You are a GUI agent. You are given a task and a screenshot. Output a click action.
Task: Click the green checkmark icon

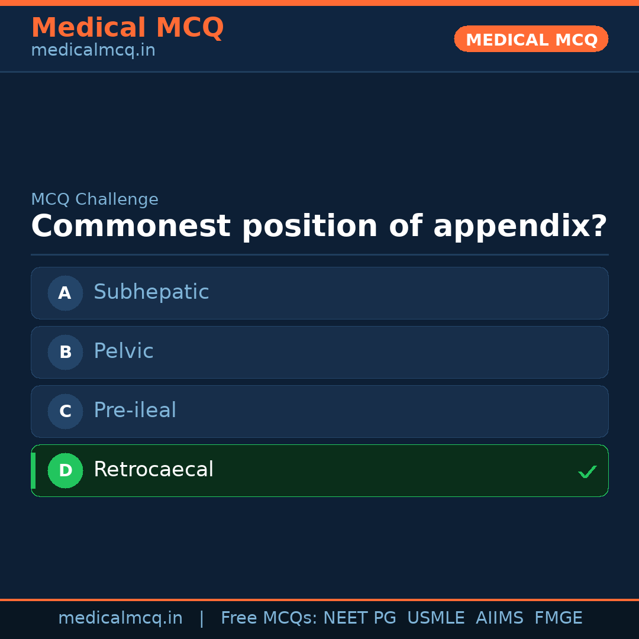coord(587,472)
